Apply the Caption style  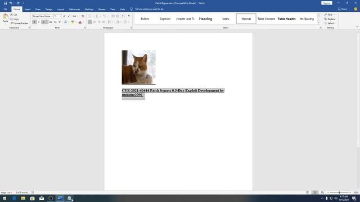tap(165, 19)
